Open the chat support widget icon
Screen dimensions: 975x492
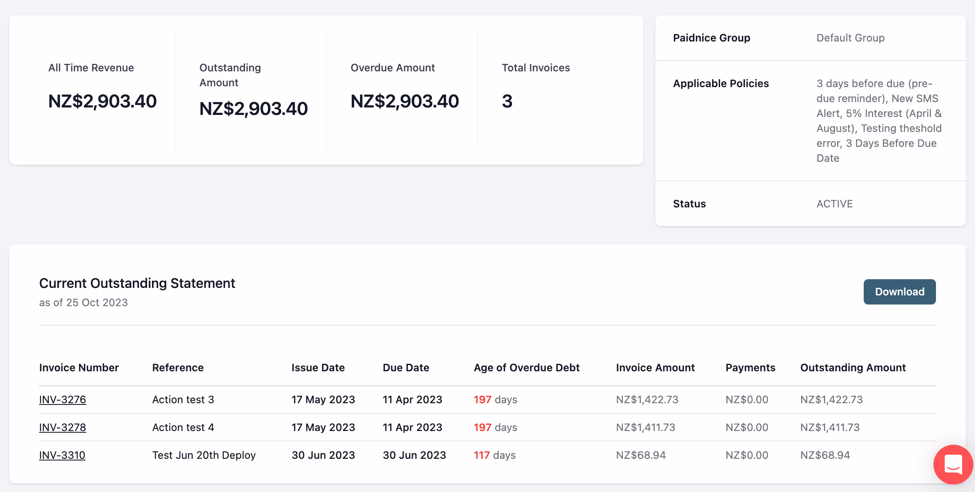click(953, 464)
